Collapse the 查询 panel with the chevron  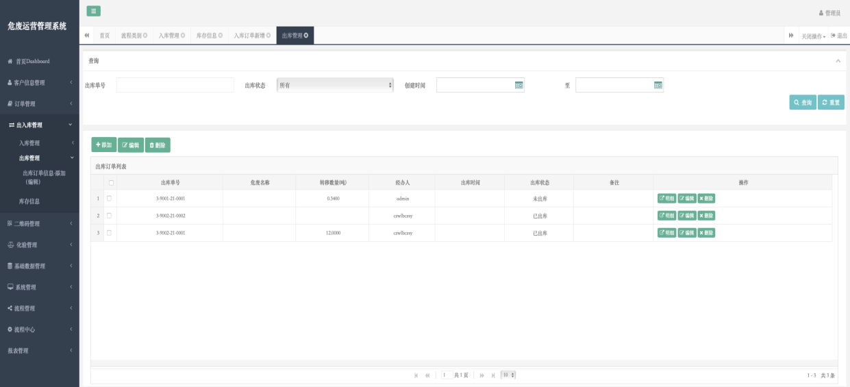[x=838, y=61]
